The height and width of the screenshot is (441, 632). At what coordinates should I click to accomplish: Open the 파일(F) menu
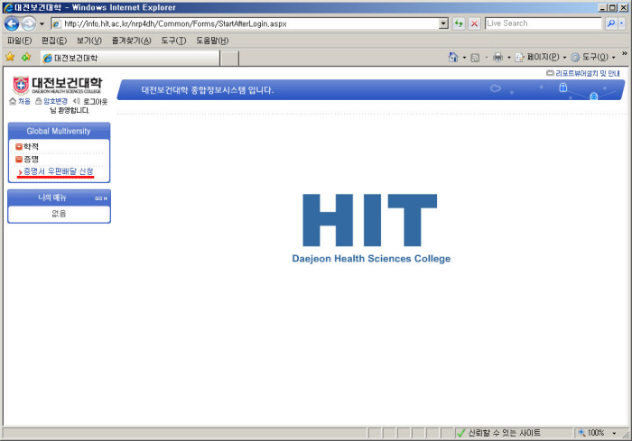pyautogui.click(x=19, y=41)
